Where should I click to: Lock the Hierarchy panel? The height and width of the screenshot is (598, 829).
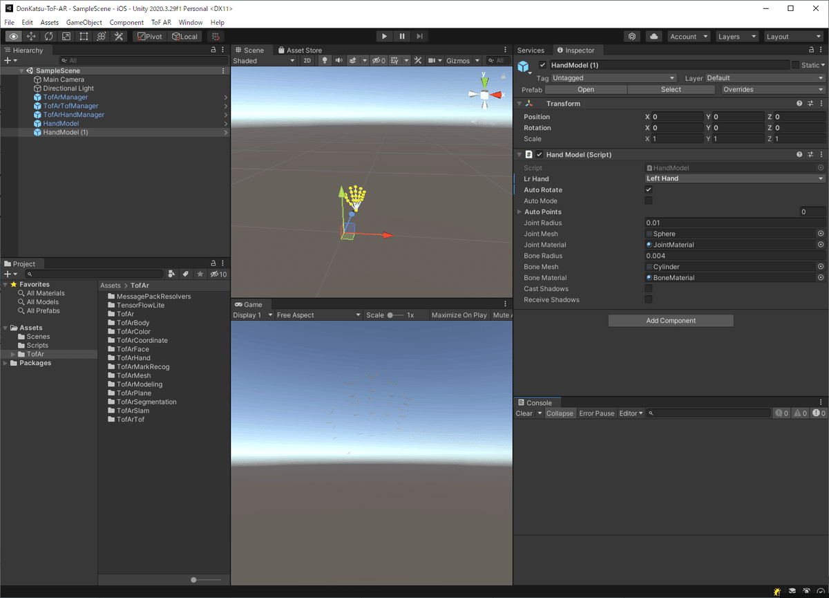[x=213, y=50]
